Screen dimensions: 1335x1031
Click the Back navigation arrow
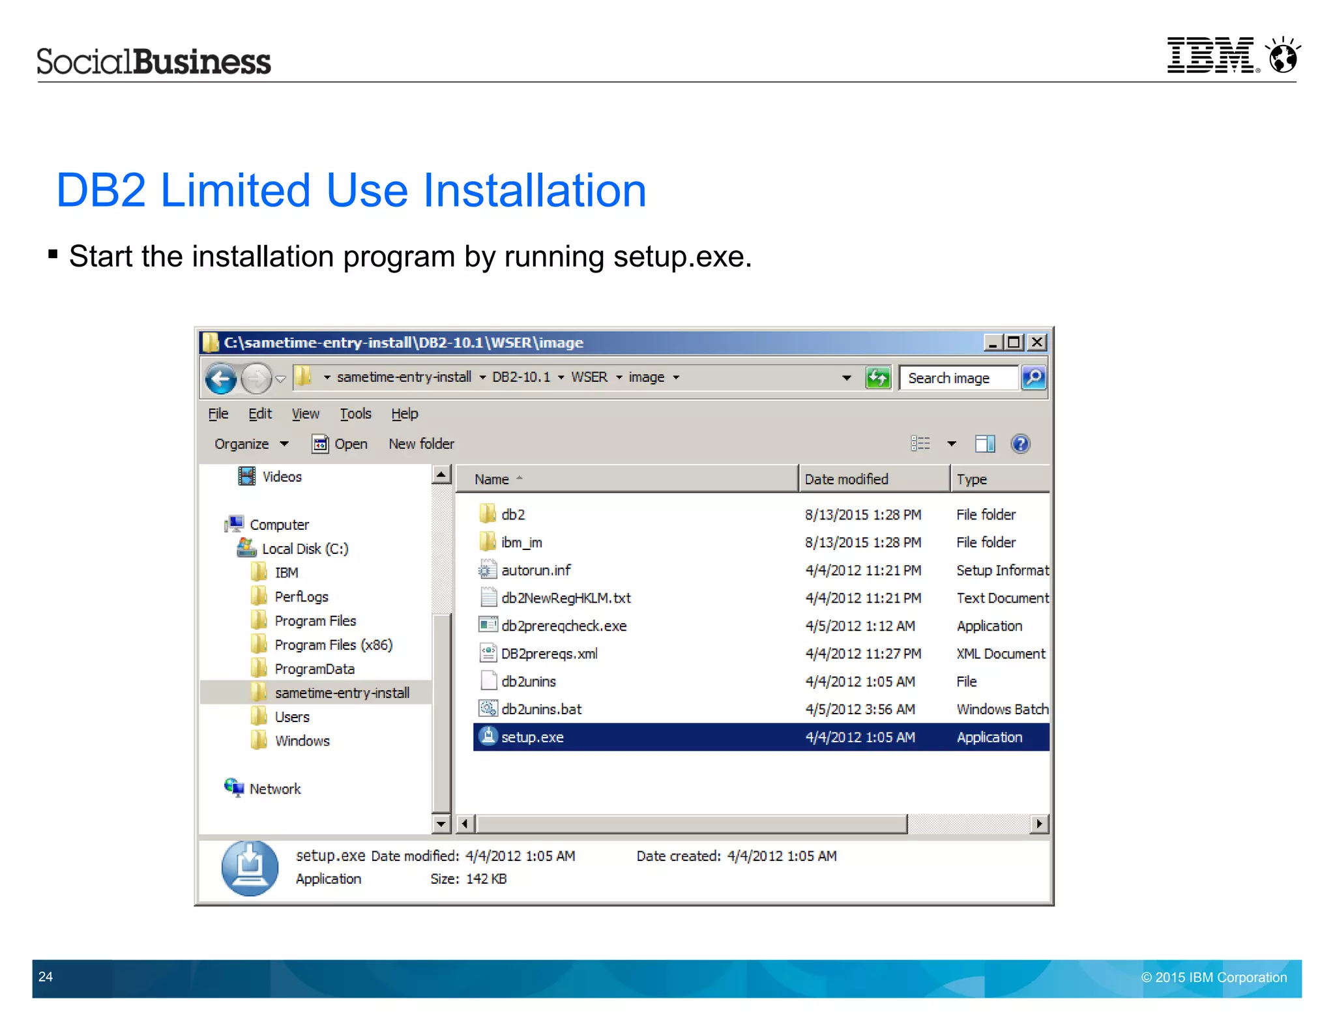[220, 378]
